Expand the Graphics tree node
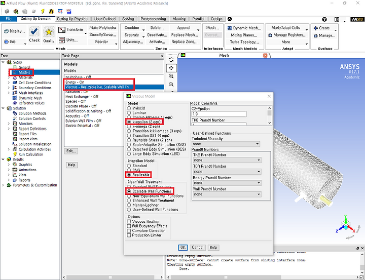The image size is (365, 280). (9, 165)
